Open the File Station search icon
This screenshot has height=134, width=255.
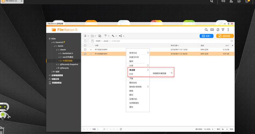(x=206, y=30)
